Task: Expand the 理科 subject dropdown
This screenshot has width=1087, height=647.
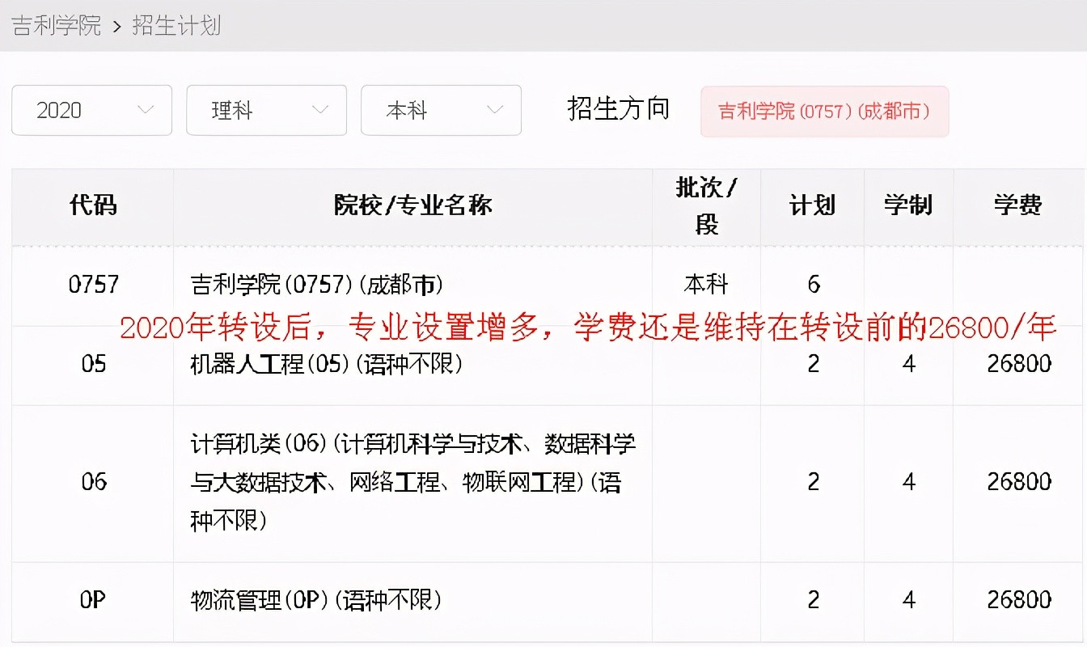Action: [x=266, y=110]
